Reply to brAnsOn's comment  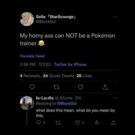39,123
